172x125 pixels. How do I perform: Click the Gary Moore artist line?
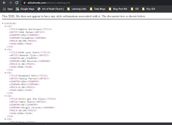(x=28, y=102)
